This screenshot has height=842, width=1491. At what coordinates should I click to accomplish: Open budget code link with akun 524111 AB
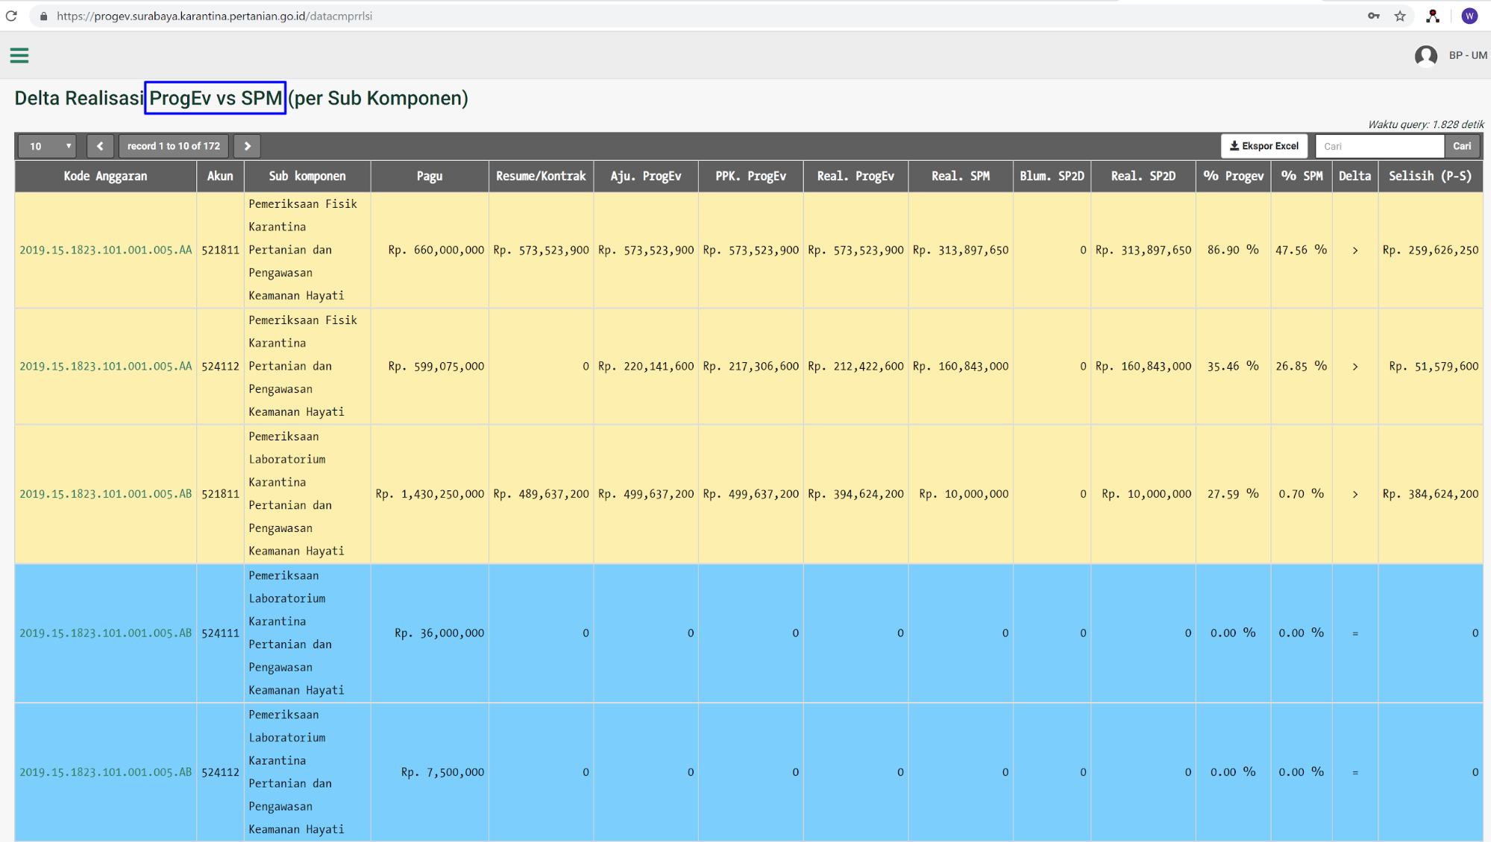105,633
